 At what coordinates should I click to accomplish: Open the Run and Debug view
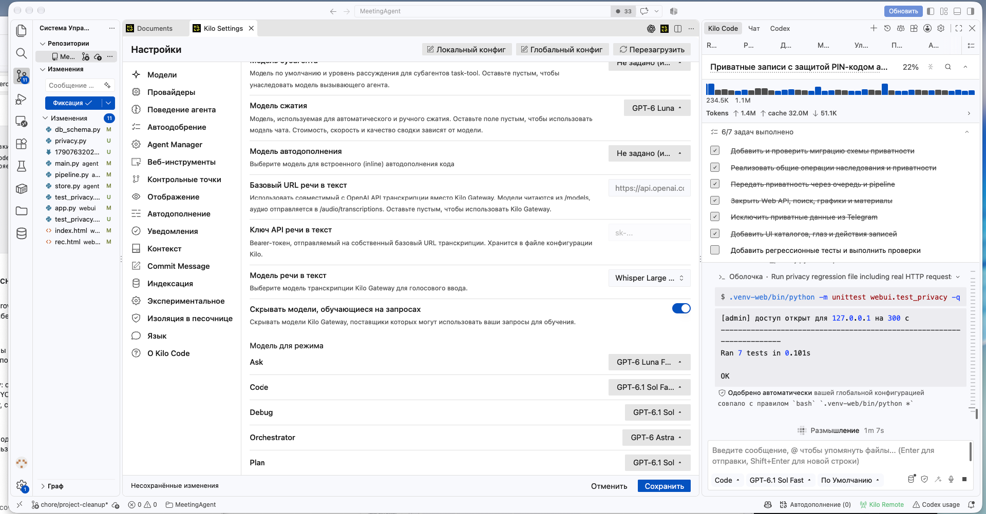(x=22, y=98)
